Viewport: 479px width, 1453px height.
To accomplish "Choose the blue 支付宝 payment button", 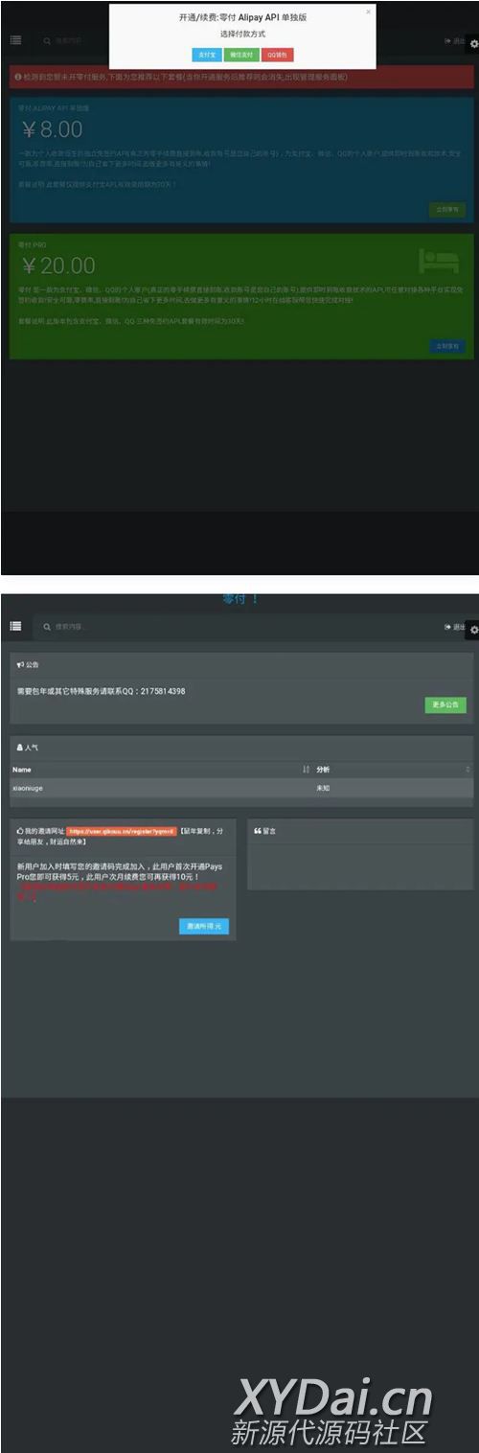I will (206, 55).
